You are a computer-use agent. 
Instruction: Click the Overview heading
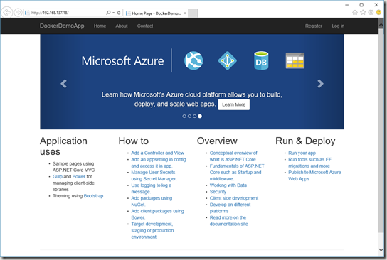tap(217, 141)
